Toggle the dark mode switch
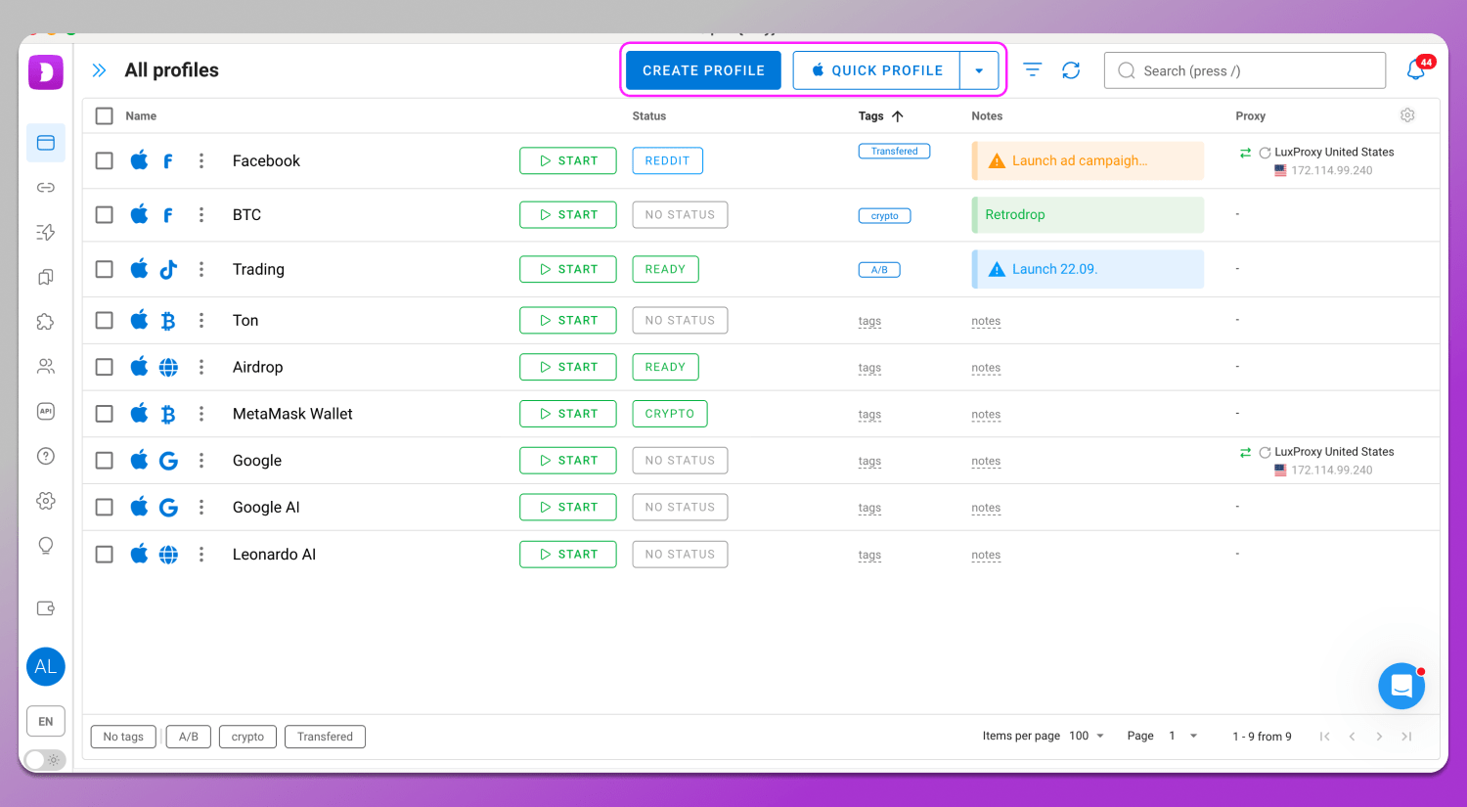1467x807 pixels. click(x=45, y=759)
